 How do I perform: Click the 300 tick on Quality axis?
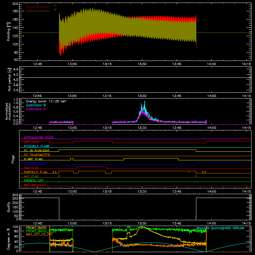pos(15,195)
